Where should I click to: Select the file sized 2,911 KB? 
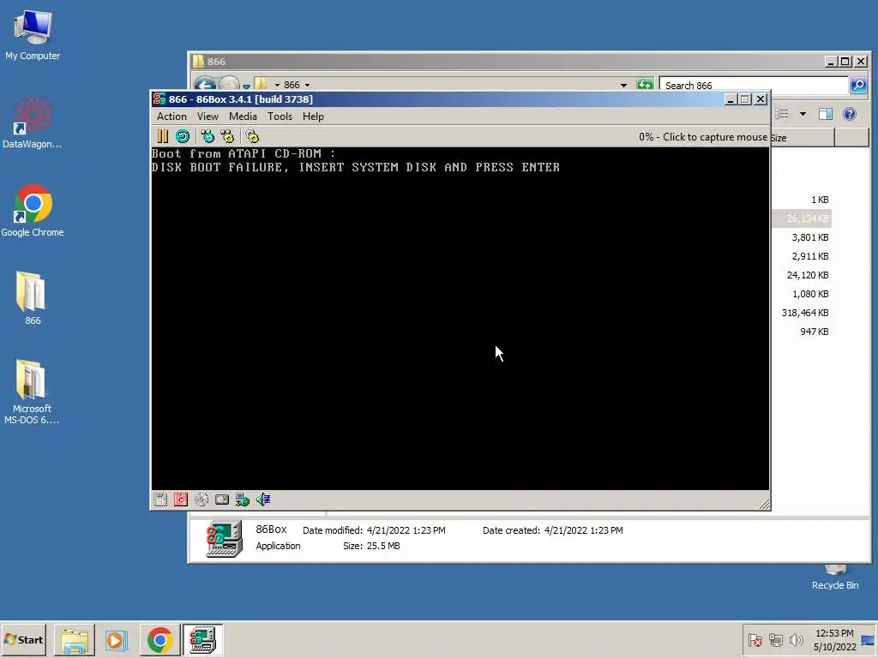809,256
